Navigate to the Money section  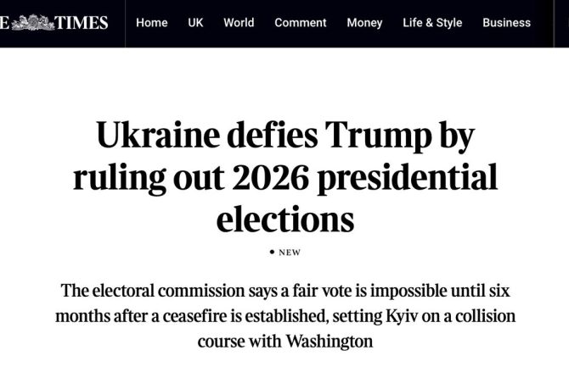coord(364,23)
